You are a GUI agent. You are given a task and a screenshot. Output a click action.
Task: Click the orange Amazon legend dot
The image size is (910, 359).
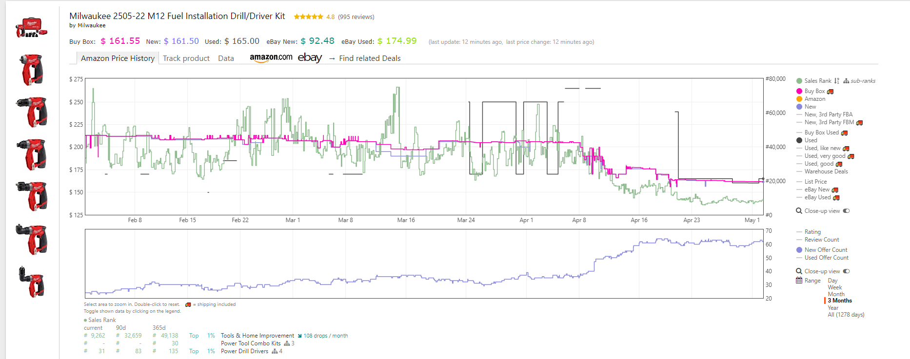click(799, 99)
